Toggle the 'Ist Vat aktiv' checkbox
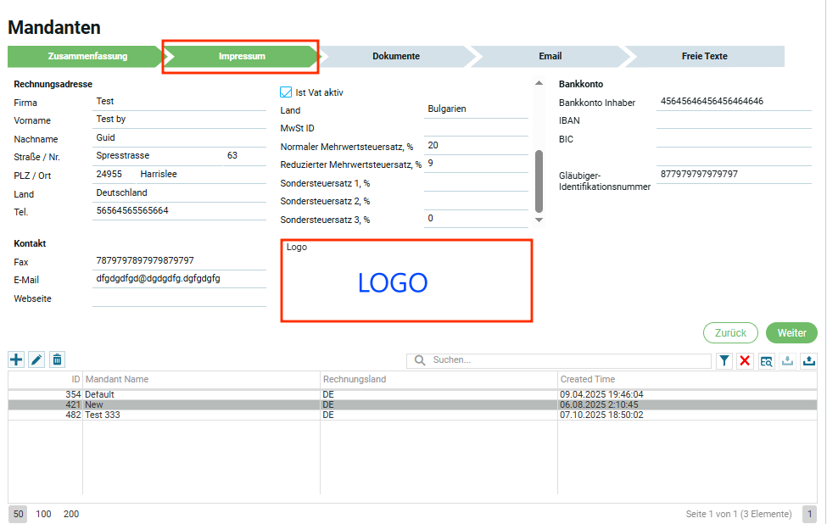827x524 pixels. 286,92
